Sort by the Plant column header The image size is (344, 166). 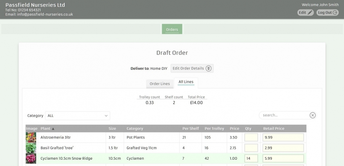click(47, 129)
